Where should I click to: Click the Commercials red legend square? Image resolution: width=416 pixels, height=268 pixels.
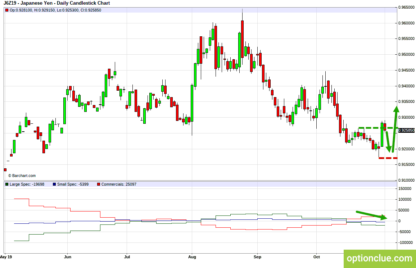[x=99, y=184]
